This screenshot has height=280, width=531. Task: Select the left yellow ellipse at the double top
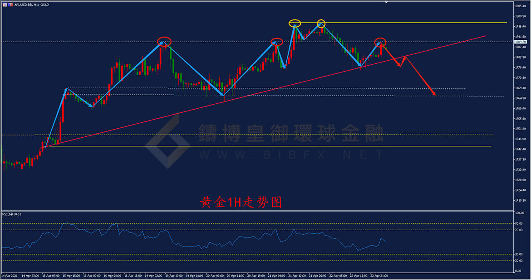click(295, 23)
